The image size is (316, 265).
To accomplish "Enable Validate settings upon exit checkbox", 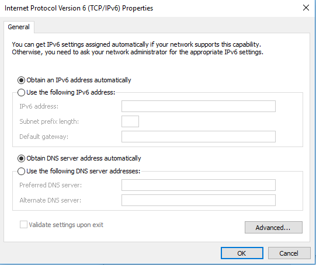I will 23,225.
